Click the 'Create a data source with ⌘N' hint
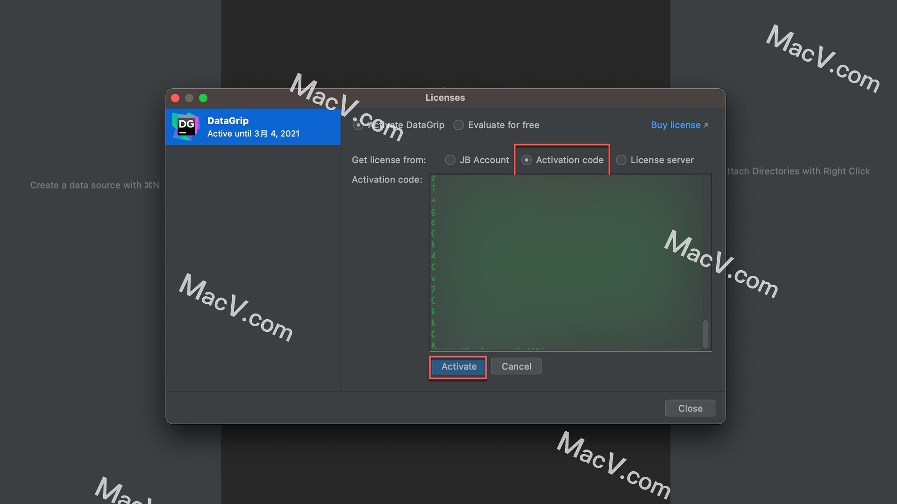The width and height of the screenshot is (897, 504). pyautogui.click(x=95, y=185)
